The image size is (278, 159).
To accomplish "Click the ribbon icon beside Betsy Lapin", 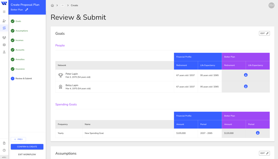I will [61, 87].
